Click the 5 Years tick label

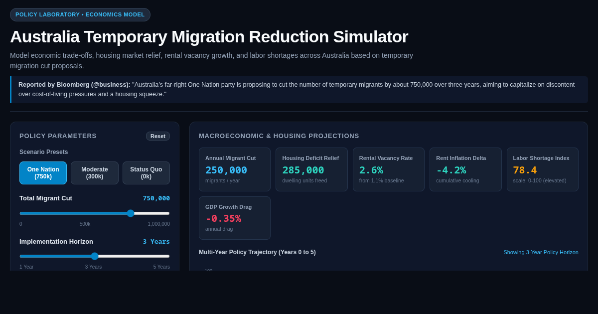point(161,267)
